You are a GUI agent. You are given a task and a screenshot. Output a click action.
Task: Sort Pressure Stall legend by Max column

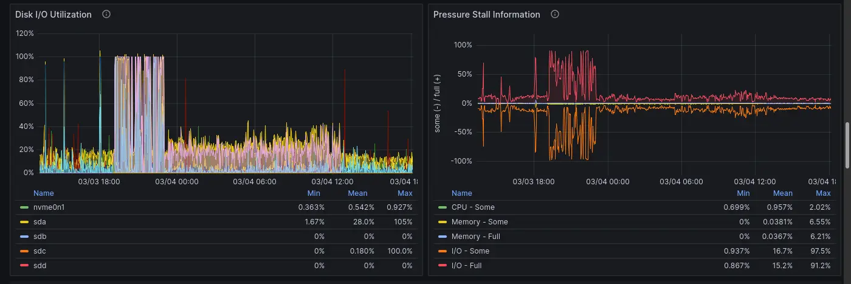(x=822, y=193)
